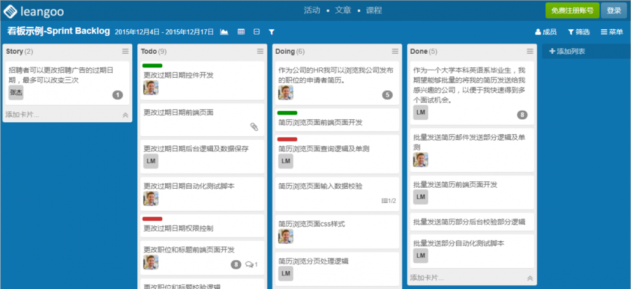Collapse the Story list add-card chevron
Image resolution: width=631 pixels, height=289 pixels.
point(126,114)
